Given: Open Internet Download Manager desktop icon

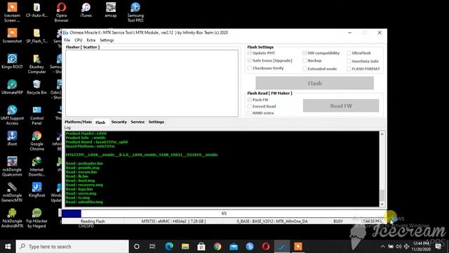Looking at the screenshot, I should [36, 167].
